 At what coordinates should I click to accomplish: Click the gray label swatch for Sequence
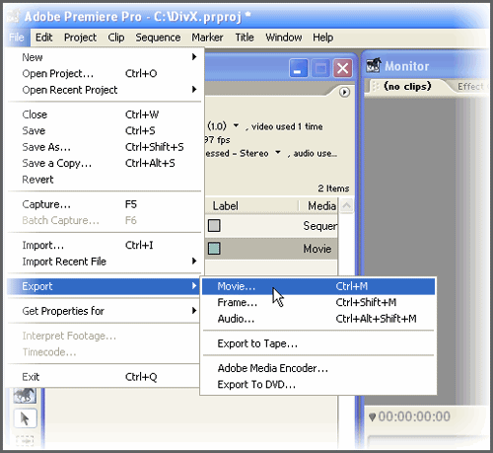point(214,226)
